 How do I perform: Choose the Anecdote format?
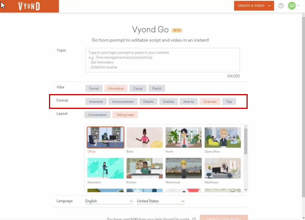[x=96, y=102]
